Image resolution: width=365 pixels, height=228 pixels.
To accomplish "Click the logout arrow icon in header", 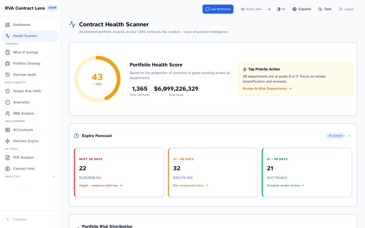I will pyautogui.click(x=341, y=9).
